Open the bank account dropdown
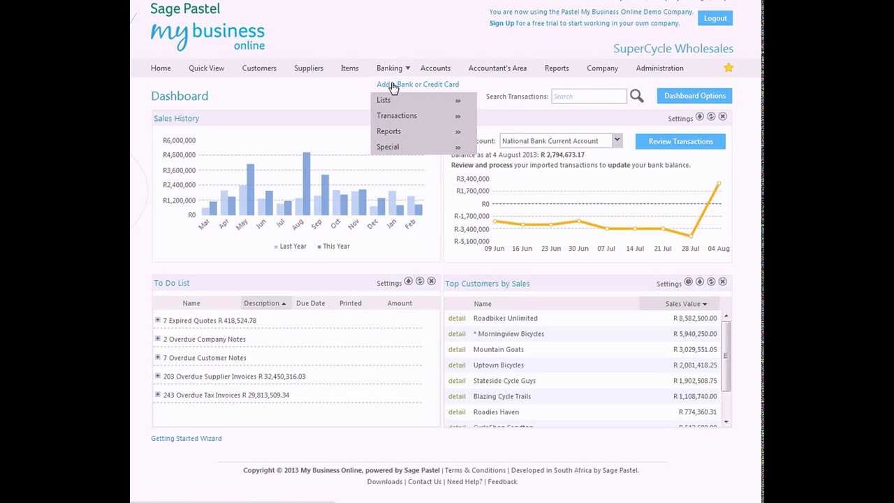This screenshot has height=503, width=894. [617, 140]
